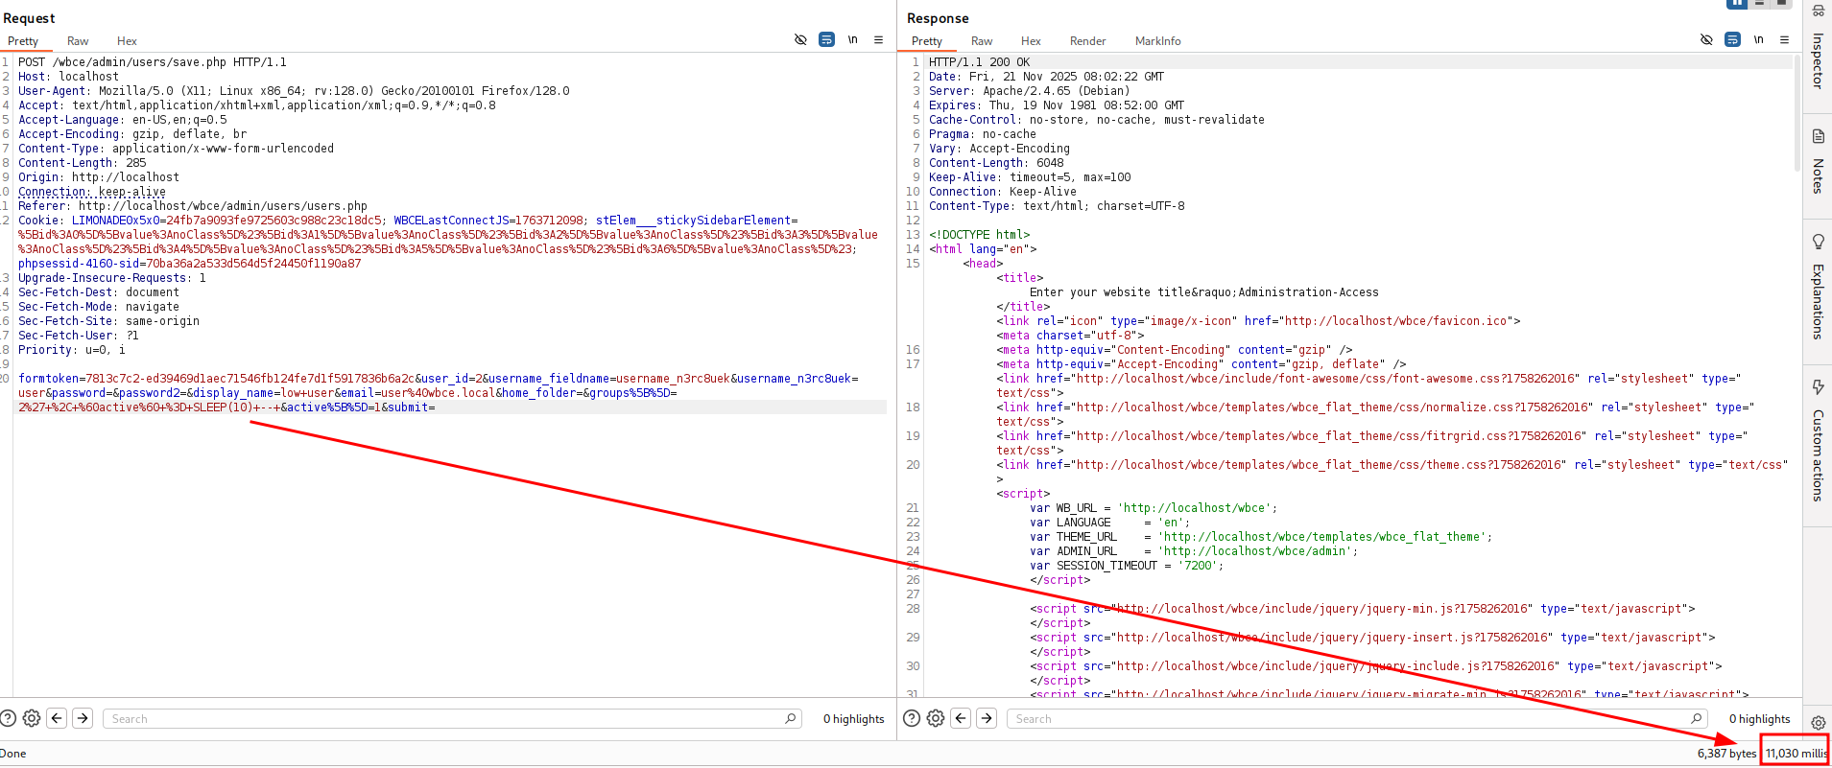Click '0 highlights' label under Response panel

[x=1760, y=719]
